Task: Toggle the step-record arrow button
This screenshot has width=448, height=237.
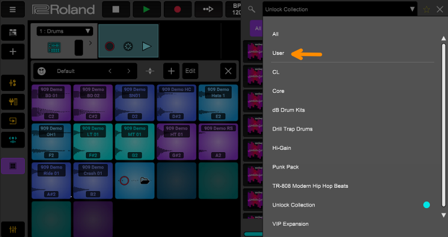Action: coord(208,10)
